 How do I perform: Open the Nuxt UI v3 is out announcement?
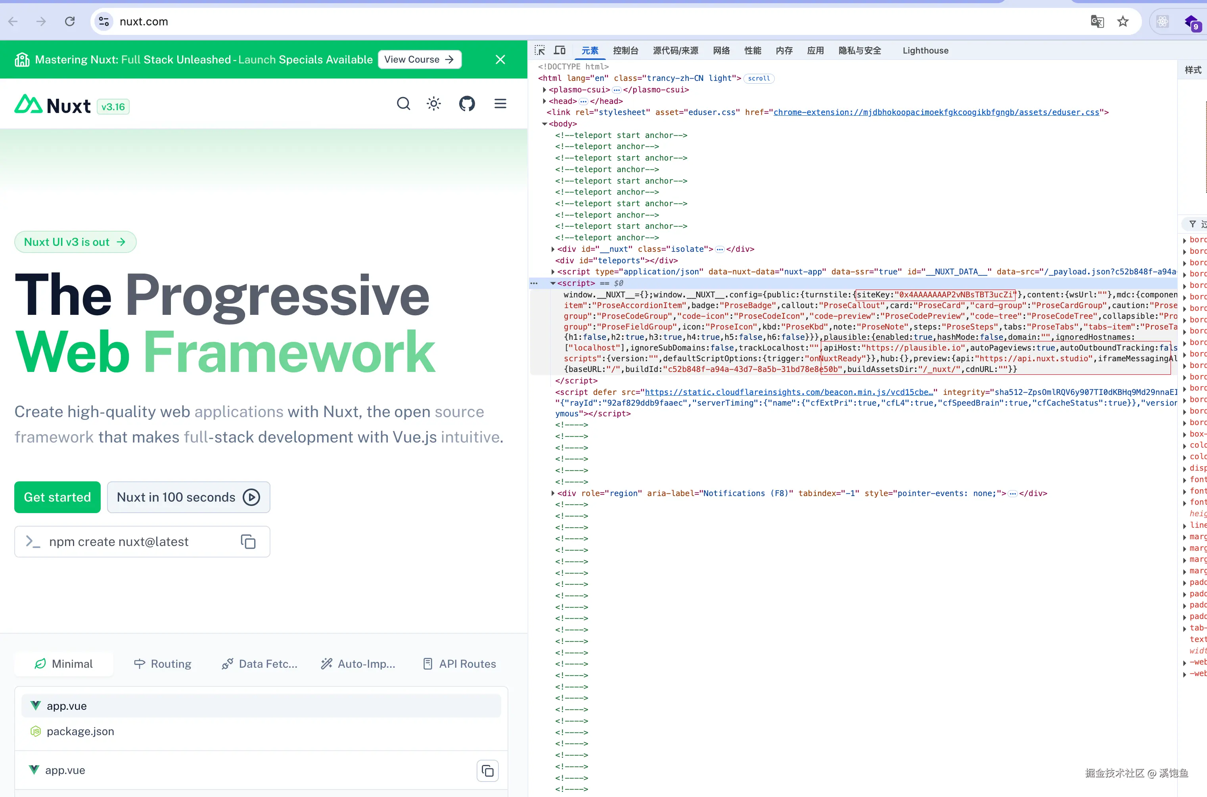pos(75,242)
